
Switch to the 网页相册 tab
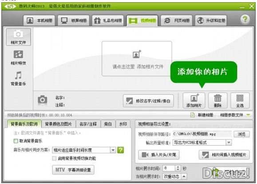click(177, 20)
